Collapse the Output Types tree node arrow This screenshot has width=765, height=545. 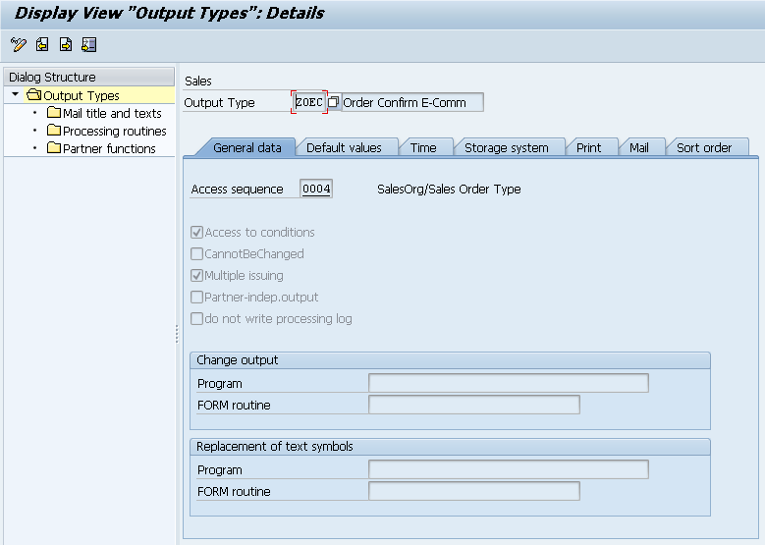click(16, 95)
